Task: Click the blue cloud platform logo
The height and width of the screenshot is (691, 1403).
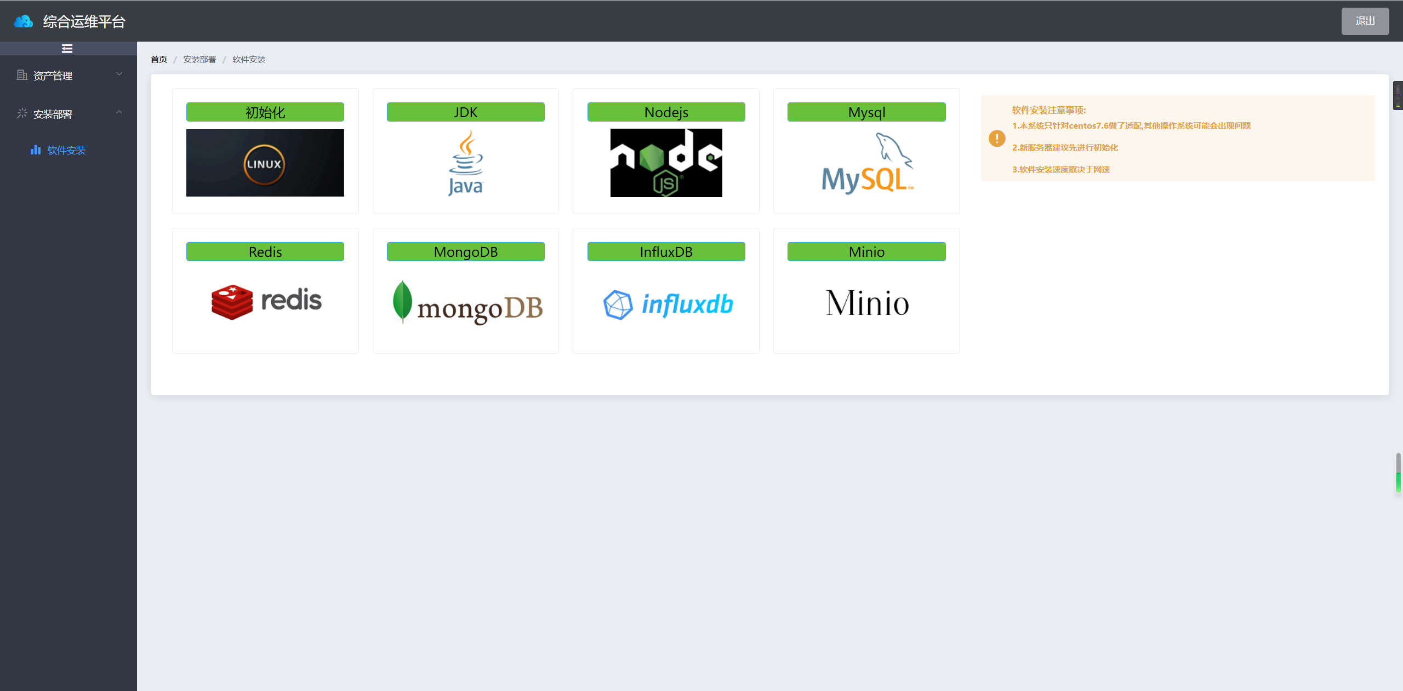Action: [x=23, y=21]
